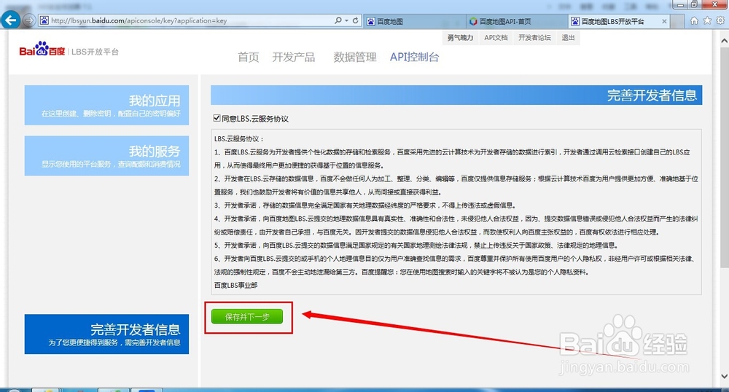Click the browser back arrow button
729x392 pixels.
click(x=11, y=20)
